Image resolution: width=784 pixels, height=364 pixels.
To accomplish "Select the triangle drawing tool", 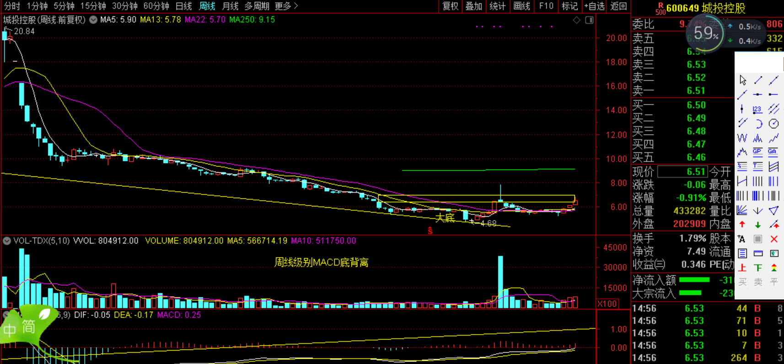I will tap(773, 210).
